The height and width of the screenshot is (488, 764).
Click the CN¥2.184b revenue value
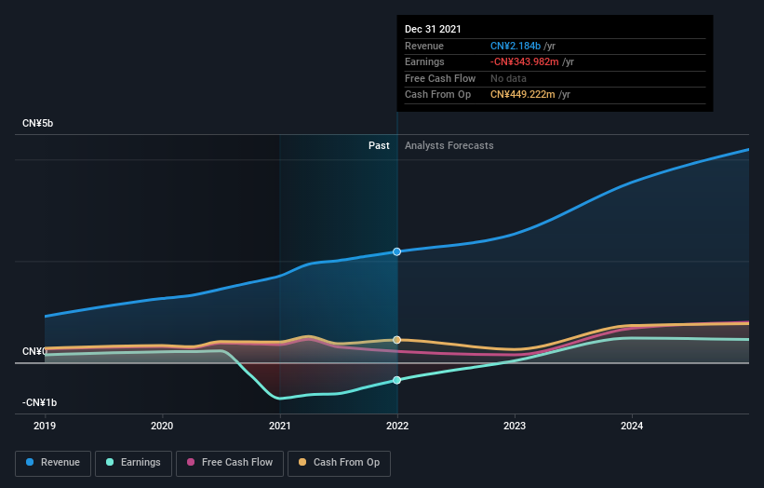[516, 46]
